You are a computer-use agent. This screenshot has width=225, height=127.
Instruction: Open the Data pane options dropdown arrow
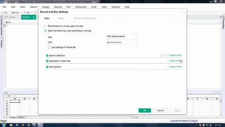pyautogui.click(x=215, y=92)
